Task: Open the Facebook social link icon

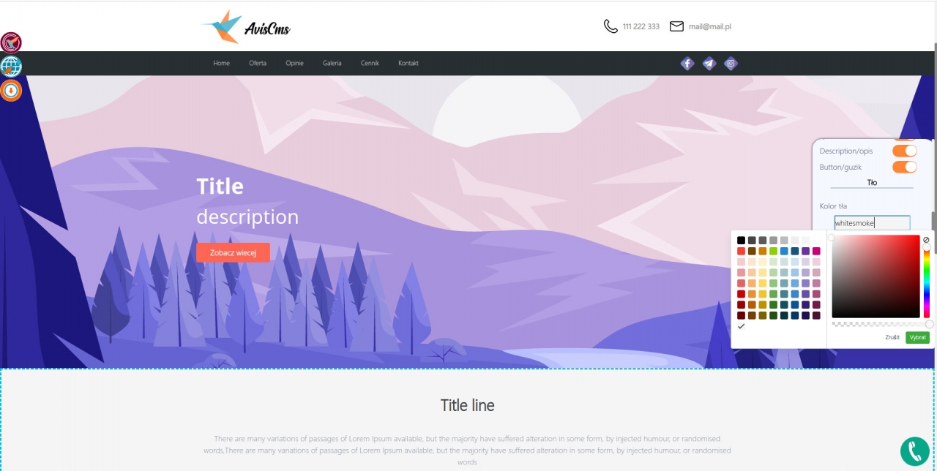Action: (687, 64)
